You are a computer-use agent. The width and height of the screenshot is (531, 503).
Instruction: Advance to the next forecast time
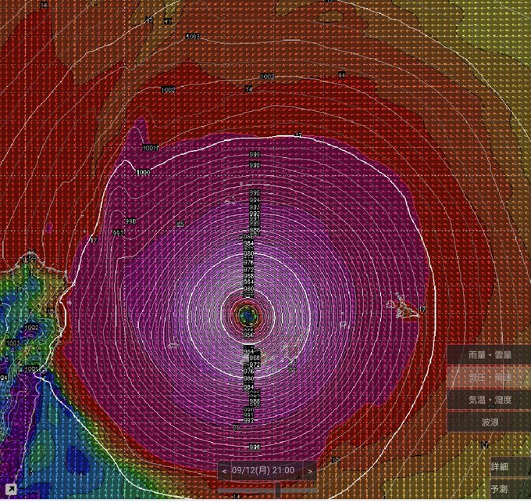[x=309, y=471]
